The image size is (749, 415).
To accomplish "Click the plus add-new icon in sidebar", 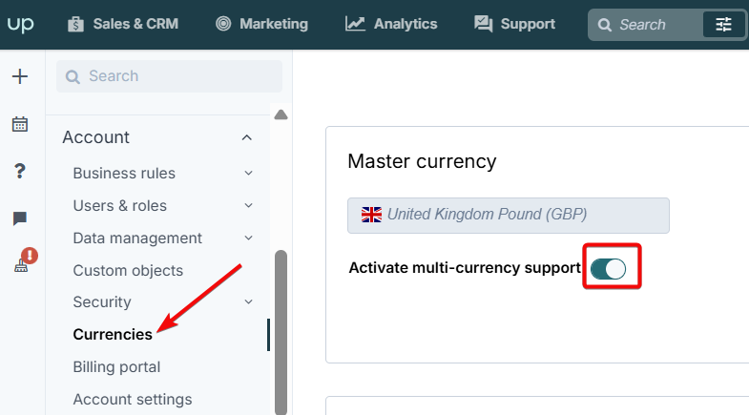I will [x=20, y=76].
